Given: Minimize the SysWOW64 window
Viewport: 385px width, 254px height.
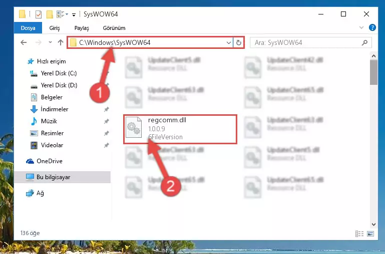Looking at the screenshot, I should tap(321, 14).
